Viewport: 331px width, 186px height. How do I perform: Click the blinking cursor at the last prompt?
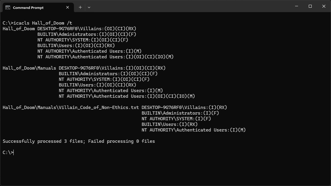click(x=14, y=153)
